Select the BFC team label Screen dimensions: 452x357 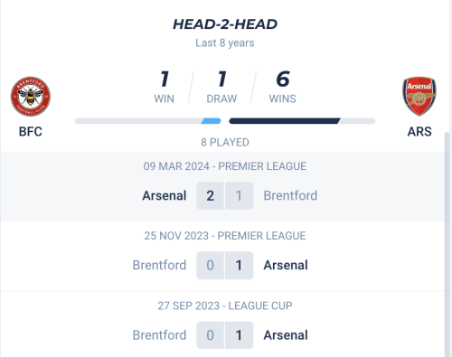coord(31,132)
